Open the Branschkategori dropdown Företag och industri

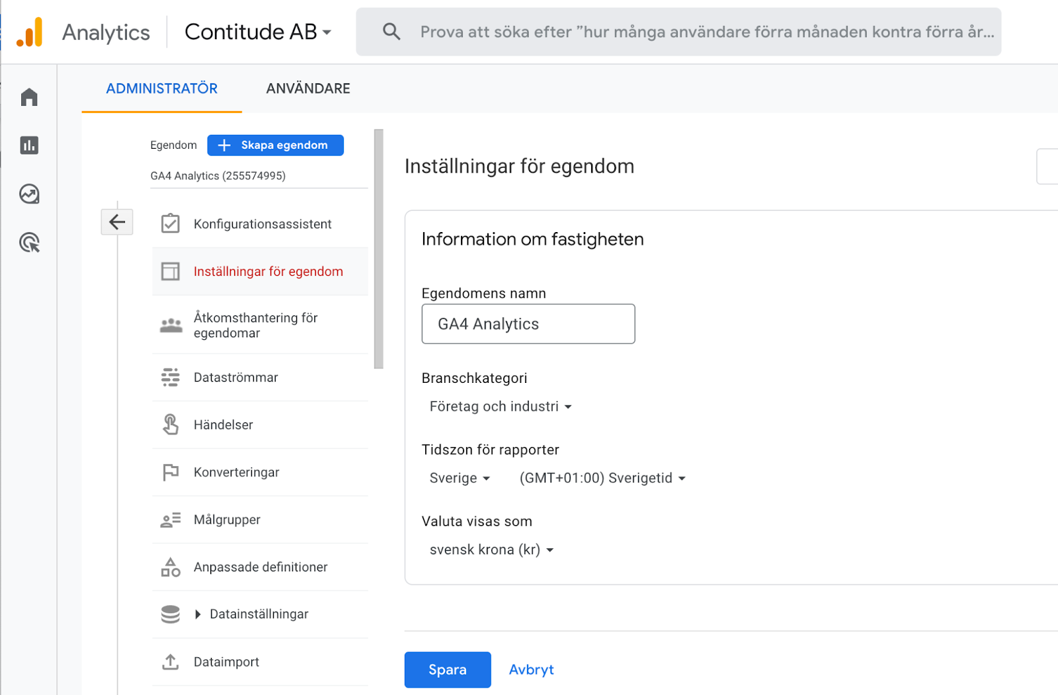pyautogui.click(x=501, y=407)
